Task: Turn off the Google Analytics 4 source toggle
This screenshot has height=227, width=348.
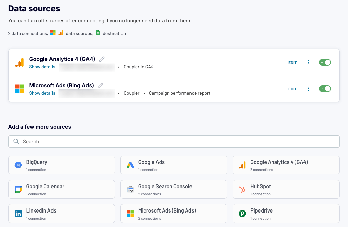Action: [x=325, y=62]
